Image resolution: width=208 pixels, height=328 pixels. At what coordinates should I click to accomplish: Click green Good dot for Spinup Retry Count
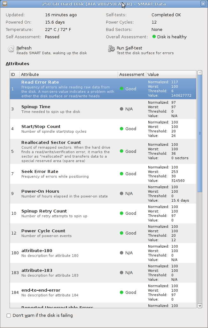point(122,213)
